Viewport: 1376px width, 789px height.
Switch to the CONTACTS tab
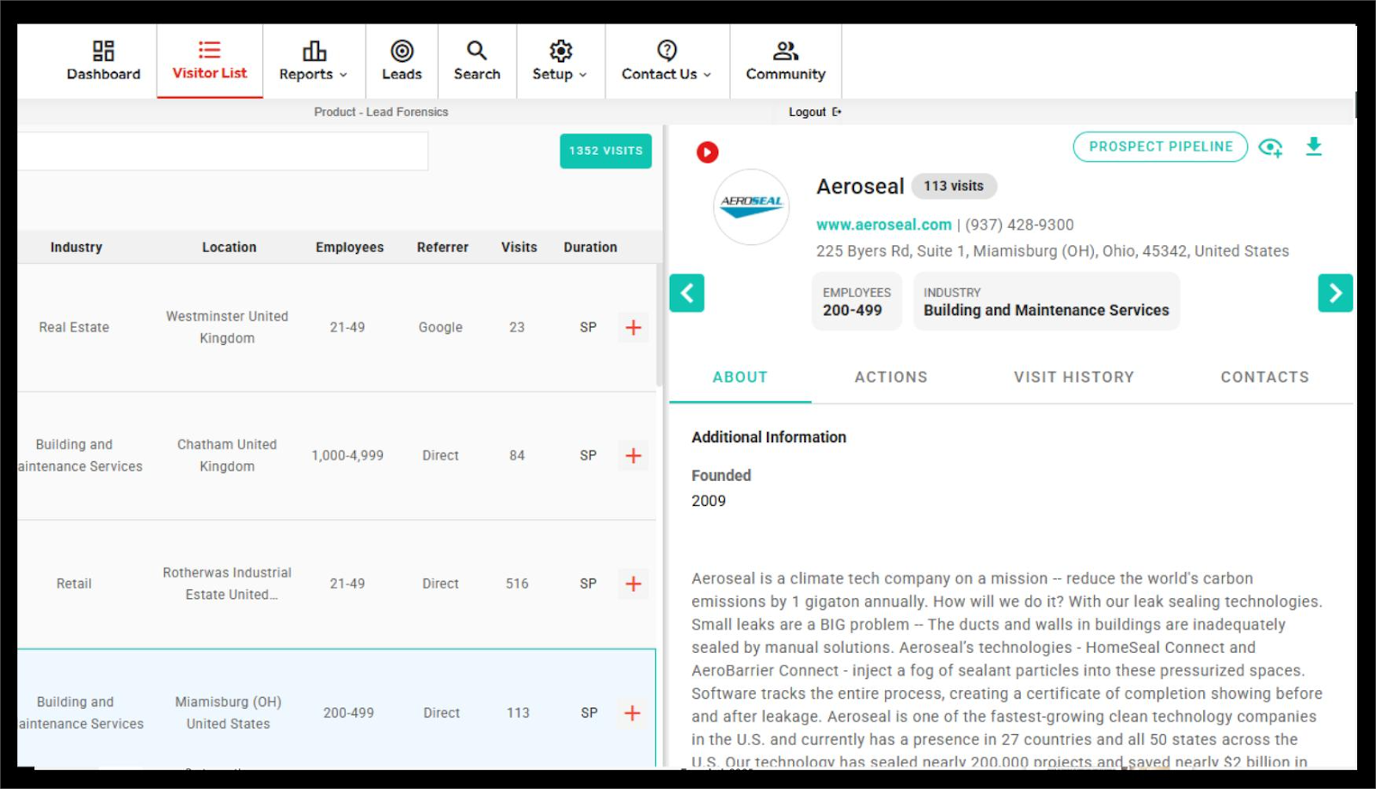[x=1264, y=377]
